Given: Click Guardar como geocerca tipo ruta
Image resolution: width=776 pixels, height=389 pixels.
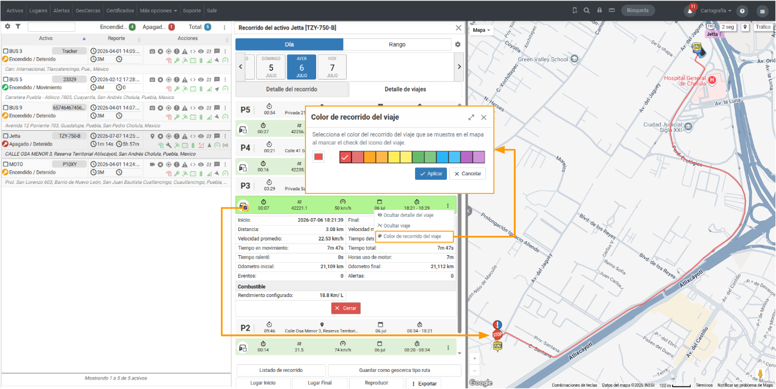Looking at the screenshot, I should pos(394,370).
